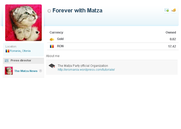This screenshot has width=181, height=129.
Task: Open The Matza News arrow button
Action: tap(40, 71)
